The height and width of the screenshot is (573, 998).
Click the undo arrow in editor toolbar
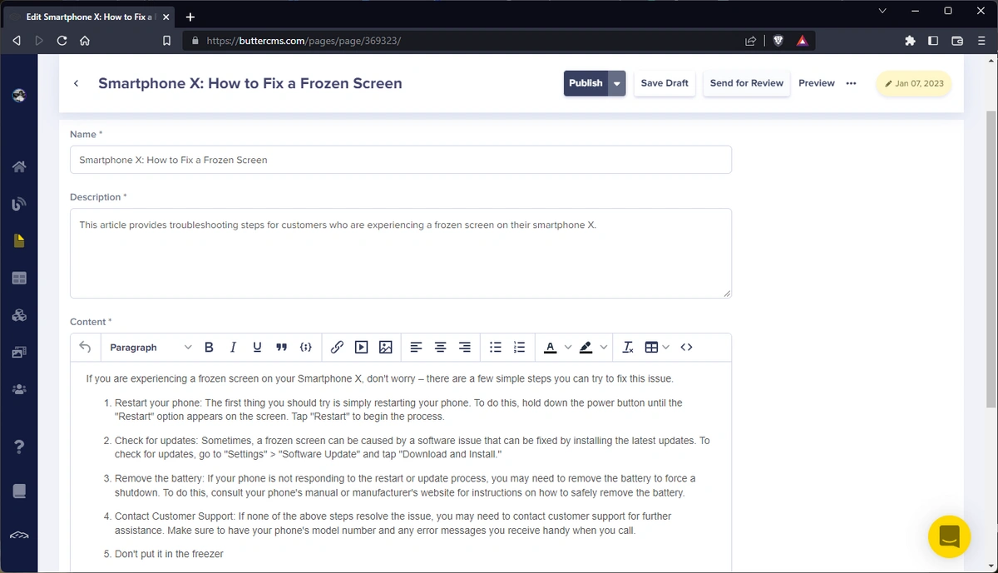click(x=85, y=347)
